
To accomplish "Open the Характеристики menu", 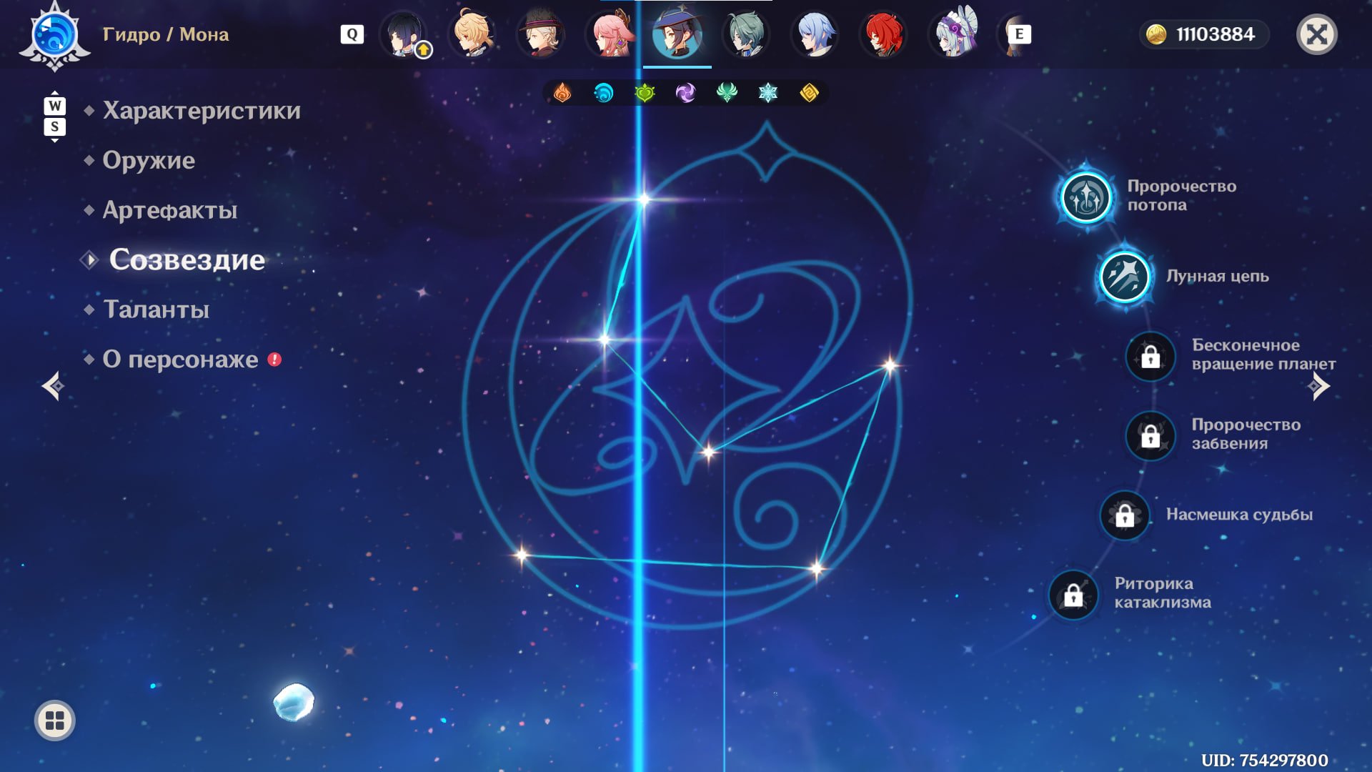I will [202, 111].
